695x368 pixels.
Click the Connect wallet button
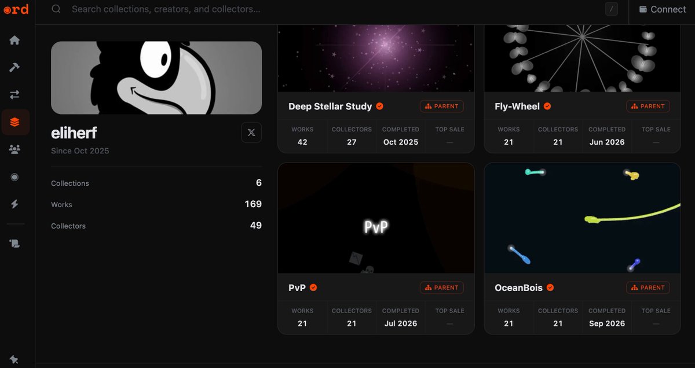point(663,9)
